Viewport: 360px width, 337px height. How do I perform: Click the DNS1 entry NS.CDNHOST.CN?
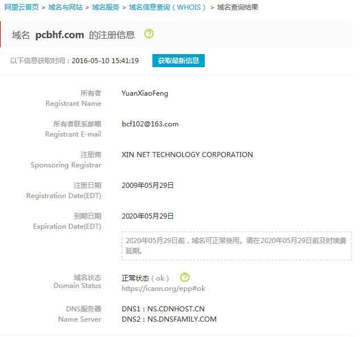click(163, 309)
